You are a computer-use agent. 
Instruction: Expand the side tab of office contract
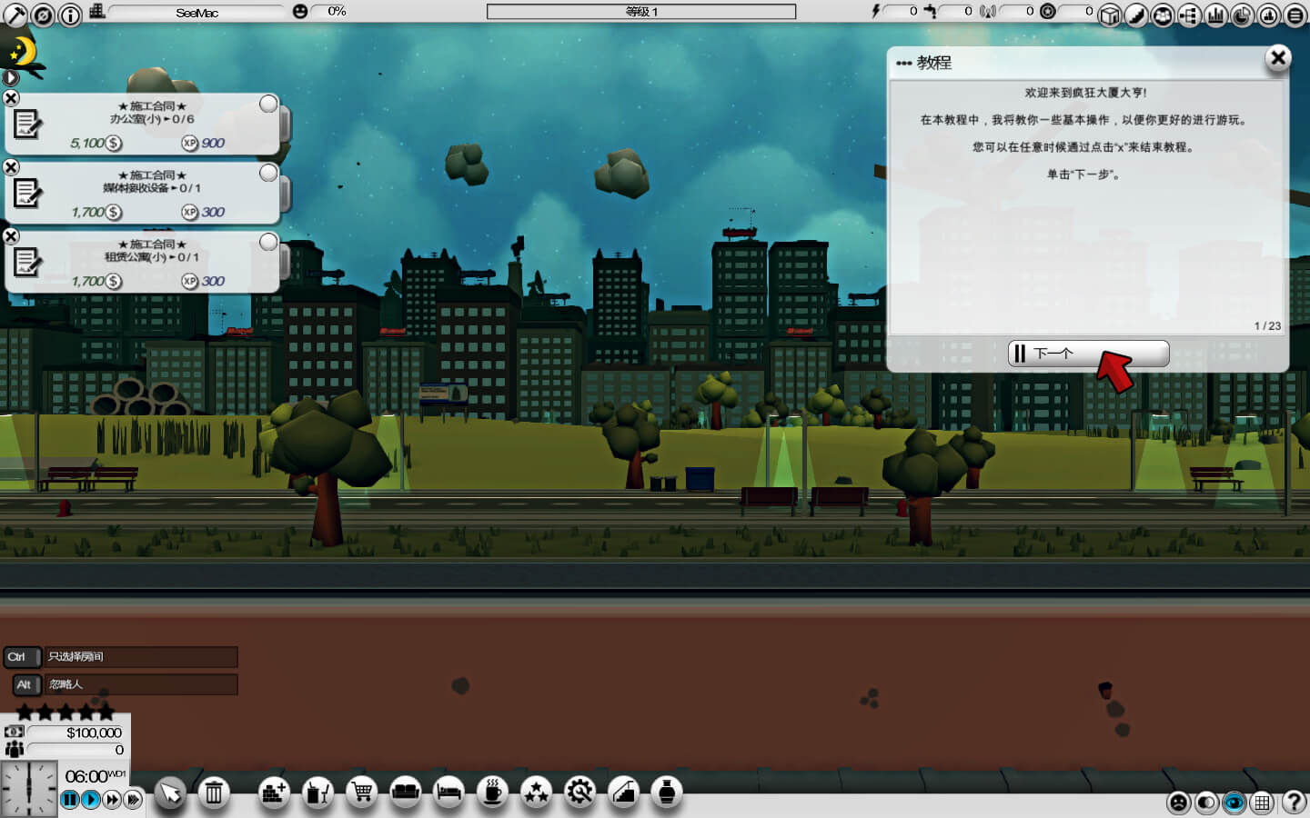285,125
